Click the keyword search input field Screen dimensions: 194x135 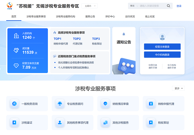click(x=152, y=6)
